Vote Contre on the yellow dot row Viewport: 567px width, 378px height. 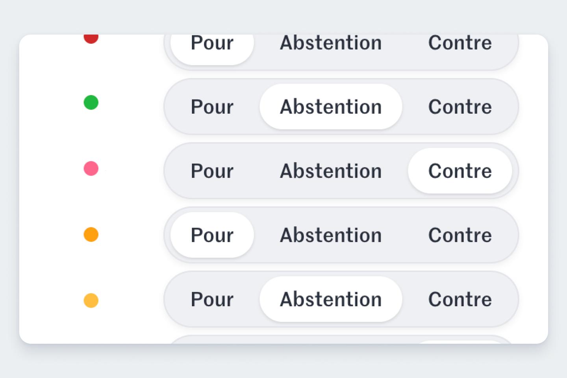[x=459, y=299]
